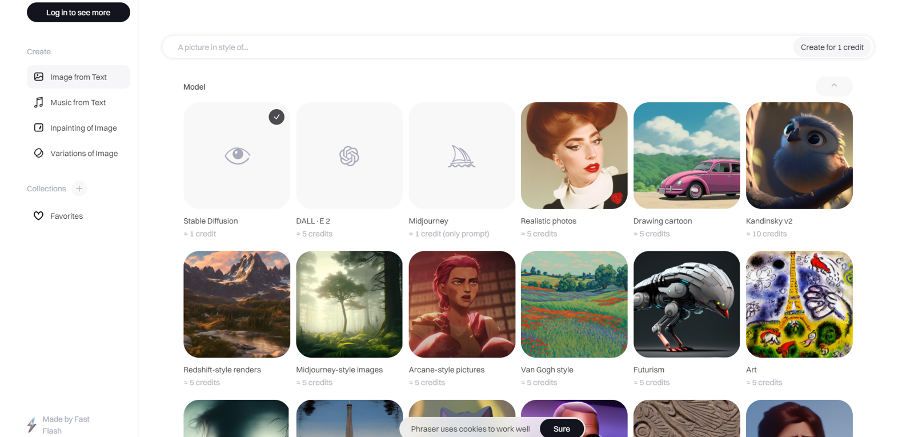Accept cookies with the Sure button
This screenshot has width=914, height=437.
click(562, 428)
